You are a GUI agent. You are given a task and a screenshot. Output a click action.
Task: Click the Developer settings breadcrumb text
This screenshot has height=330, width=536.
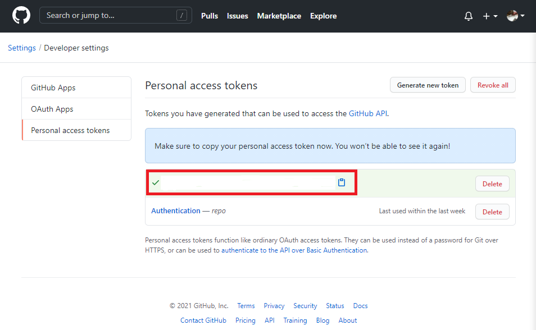point(76,48)
